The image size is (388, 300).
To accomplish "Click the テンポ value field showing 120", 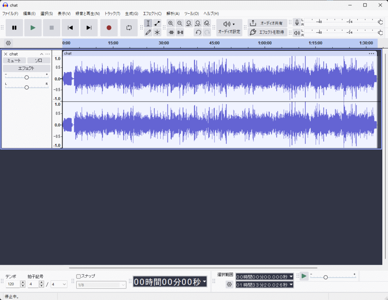I will pyautogui.click(x=13, y=284).
